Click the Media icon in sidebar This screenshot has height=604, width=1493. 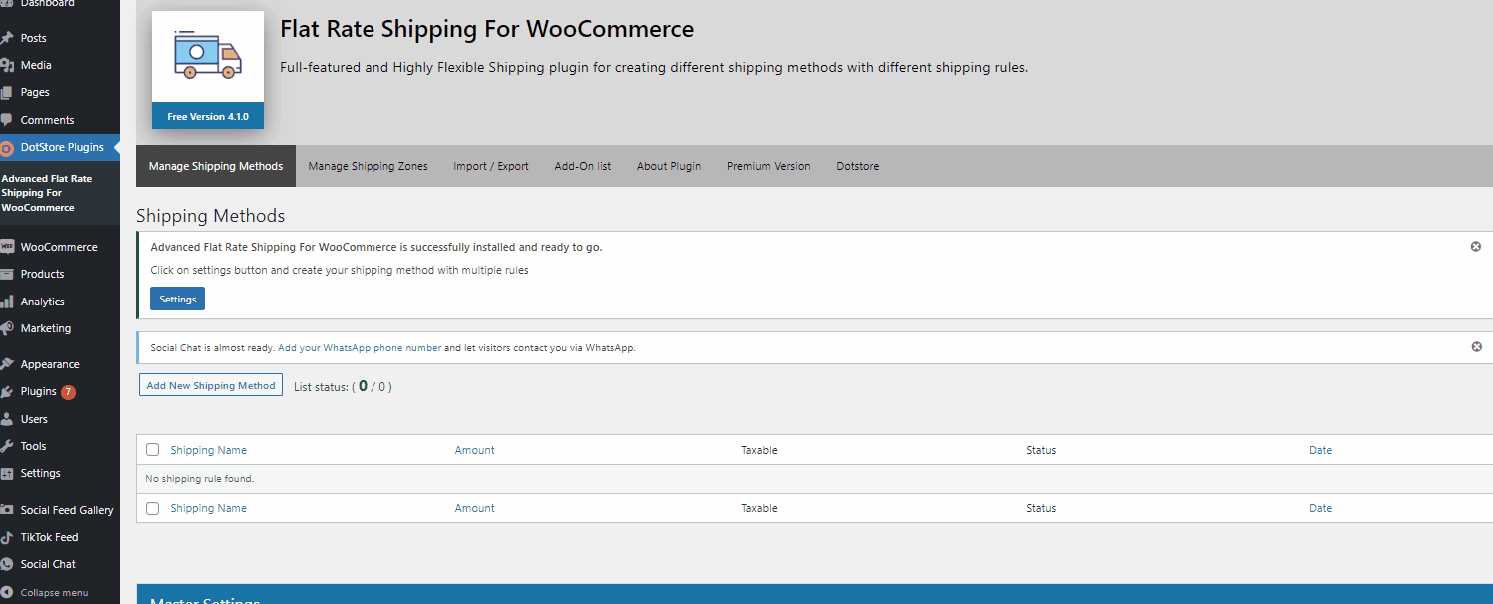(x=7, y=65)
